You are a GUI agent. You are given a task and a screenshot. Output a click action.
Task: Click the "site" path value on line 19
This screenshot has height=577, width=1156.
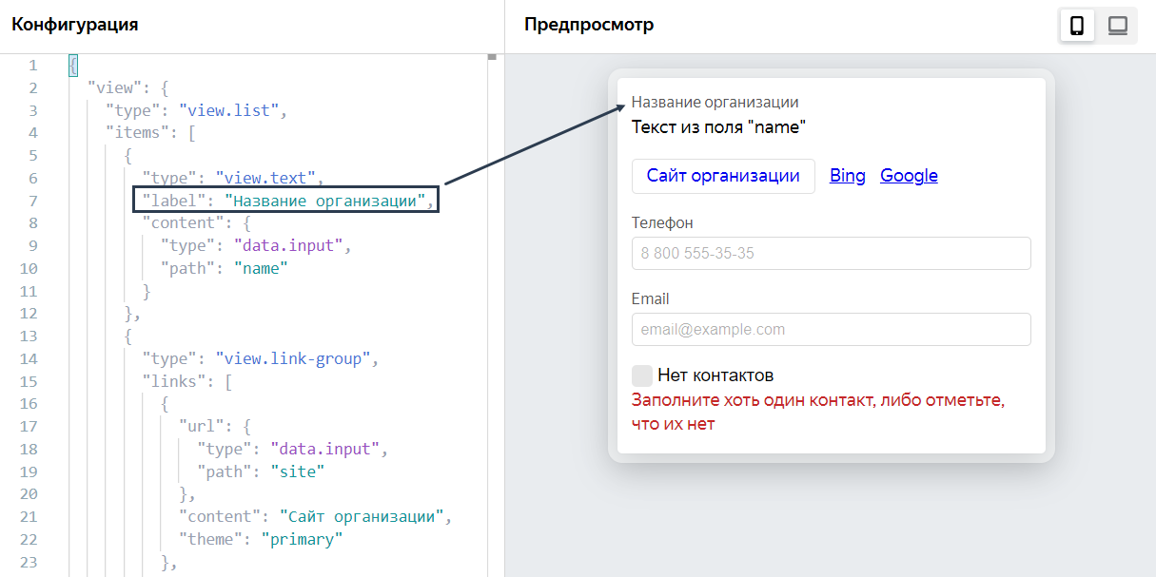point(297,471)
